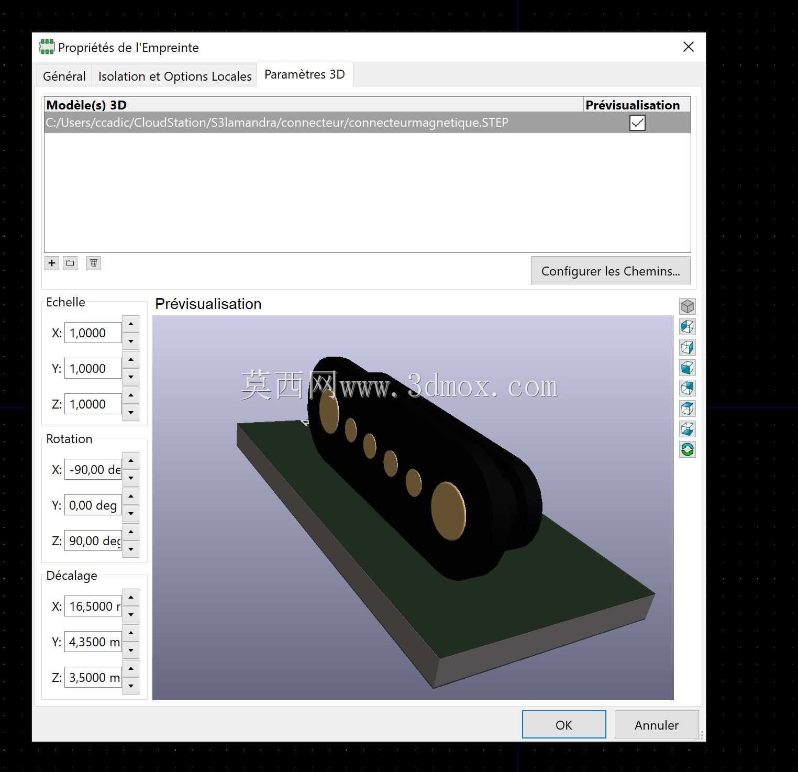
Task: Show left side view of the 3D model
Action: [x=688, y=327]
